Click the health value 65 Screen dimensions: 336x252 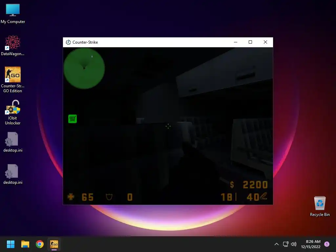(88, 197)
